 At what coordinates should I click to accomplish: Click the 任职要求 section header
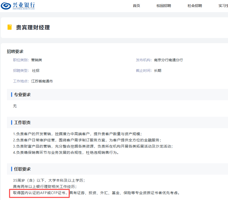tap(22, 169)
